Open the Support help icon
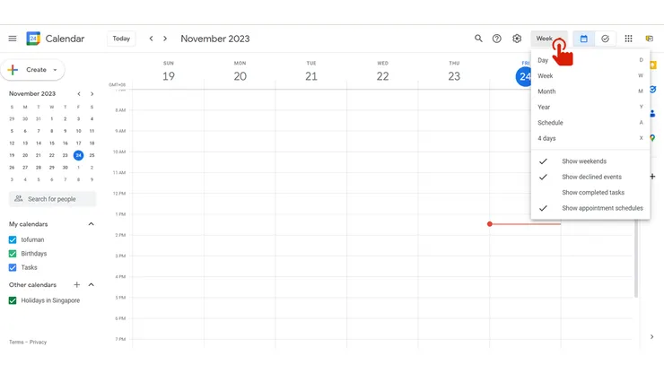Screen dimensions: 664x373 point(497,39)
